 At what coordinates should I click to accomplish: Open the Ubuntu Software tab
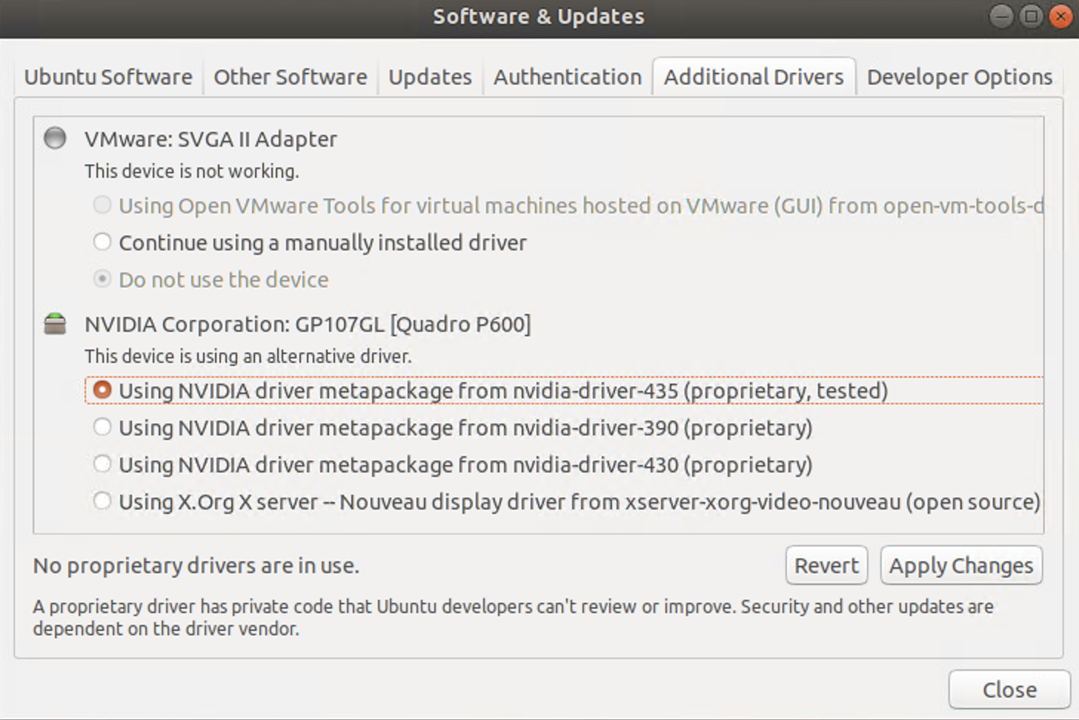(x=108, y=77)
